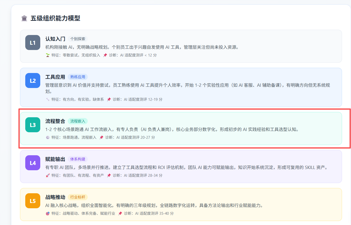Click the 工具应用 level title
351x225 pixels.
55,77
